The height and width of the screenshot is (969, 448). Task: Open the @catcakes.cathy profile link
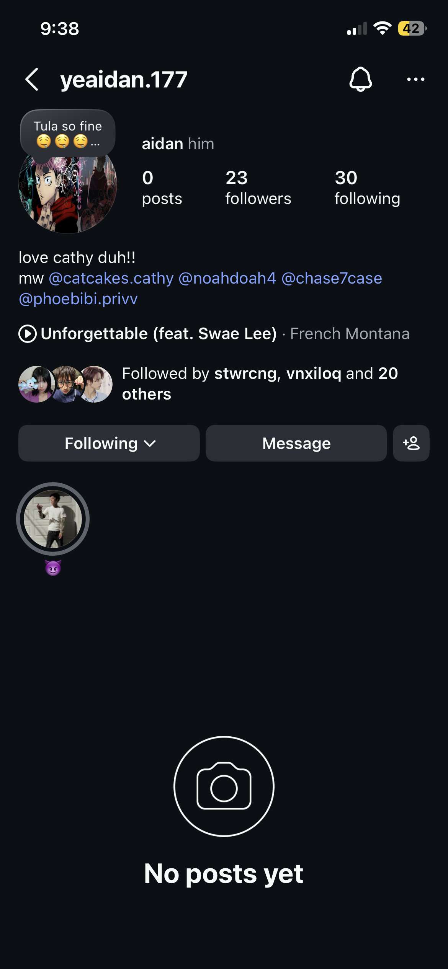click(x=111, y=278)
